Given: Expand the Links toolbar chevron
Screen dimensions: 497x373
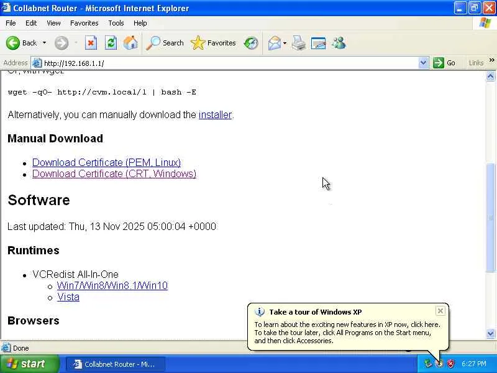Looking at the screenshot, I should click(491, 60).
